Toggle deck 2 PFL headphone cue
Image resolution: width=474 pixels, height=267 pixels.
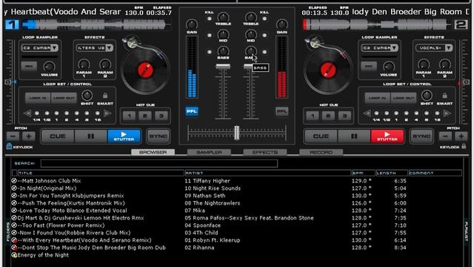281,111
